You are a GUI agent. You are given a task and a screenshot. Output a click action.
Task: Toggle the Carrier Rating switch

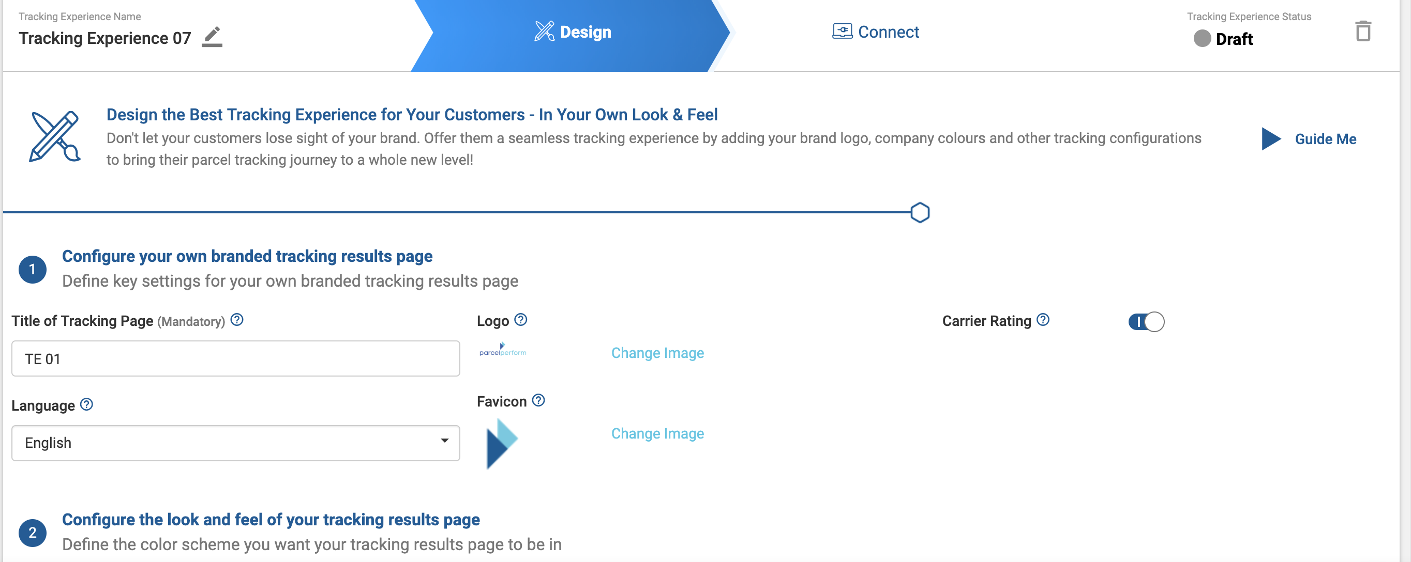pos(1146,322)
